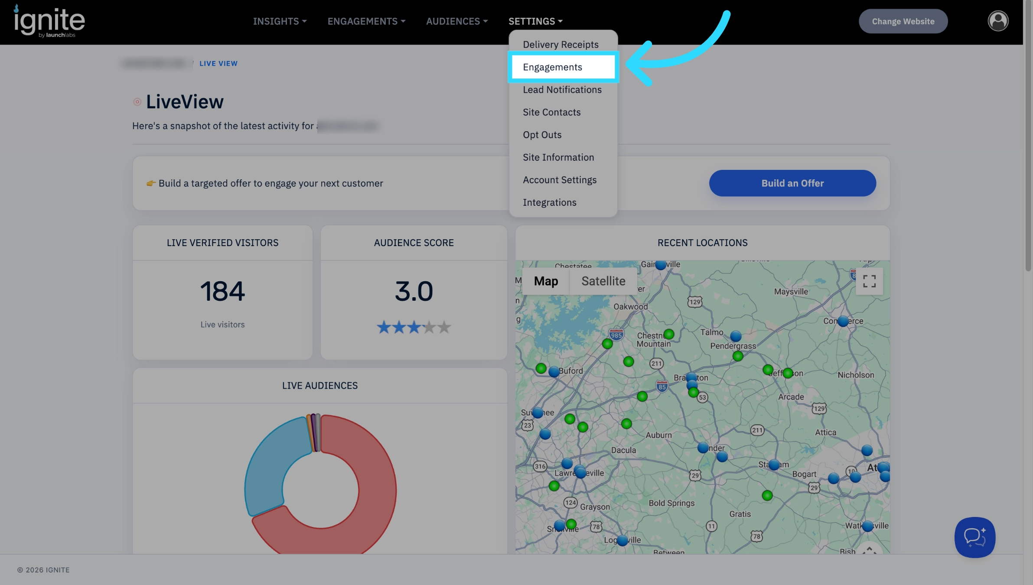Expand the Insights dropdown menu
This screenshot has width=1033, height=585.
[280, 21]
